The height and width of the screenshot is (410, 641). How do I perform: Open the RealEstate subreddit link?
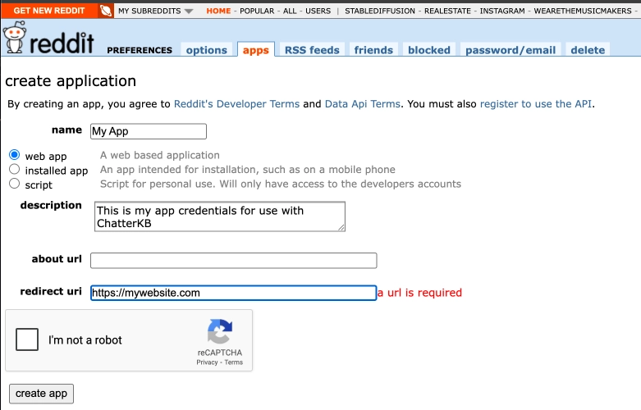447,11
